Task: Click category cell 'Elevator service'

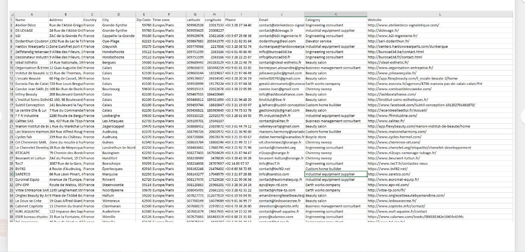Action: pos(336,41)
